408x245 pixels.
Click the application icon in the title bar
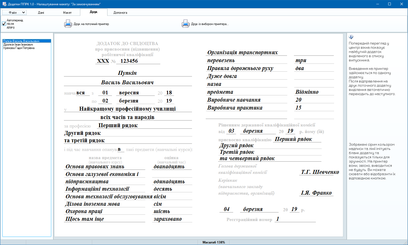[x=4, y=4]
